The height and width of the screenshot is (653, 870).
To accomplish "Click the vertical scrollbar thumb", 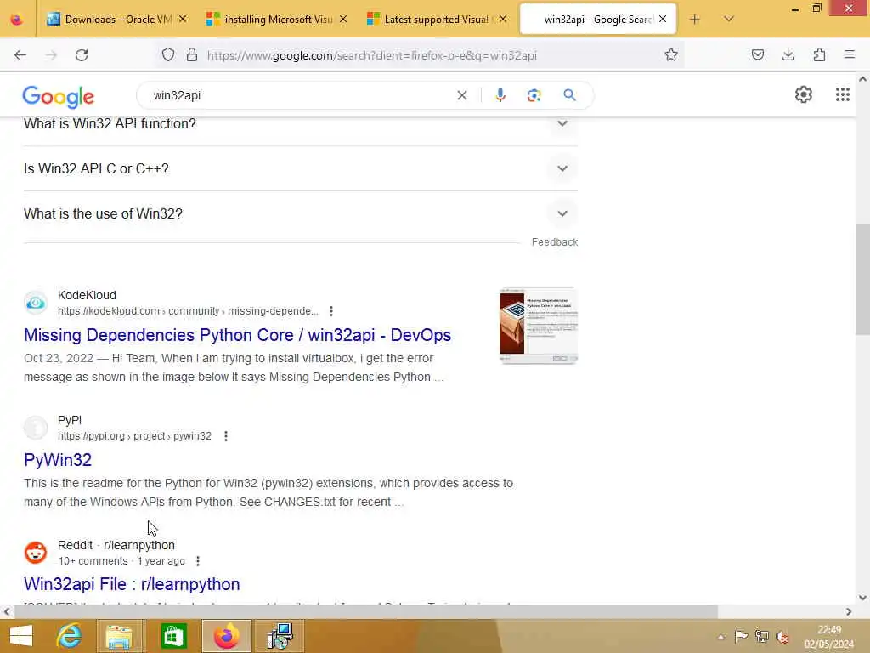I will (x=862, y=279).
